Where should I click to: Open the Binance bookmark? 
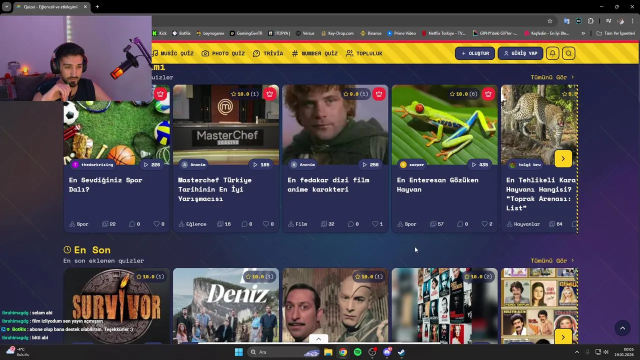(x=370, y=33)
